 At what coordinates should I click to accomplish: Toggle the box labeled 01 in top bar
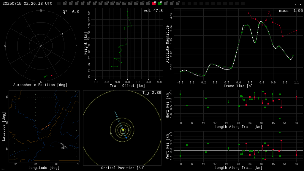(x=65, y=4)
